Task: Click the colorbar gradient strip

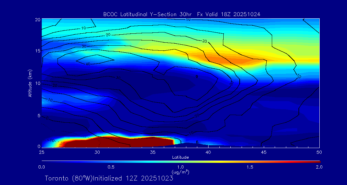Action: tap(181, 162)
